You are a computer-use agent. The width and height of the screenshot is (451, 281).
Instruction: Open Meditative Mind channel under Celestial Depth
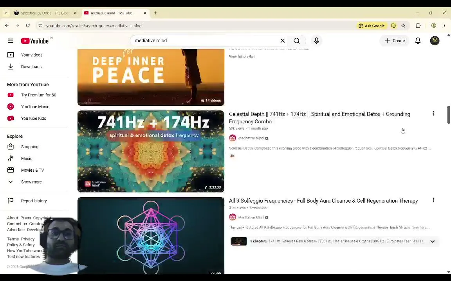click(x=251, y=138)
